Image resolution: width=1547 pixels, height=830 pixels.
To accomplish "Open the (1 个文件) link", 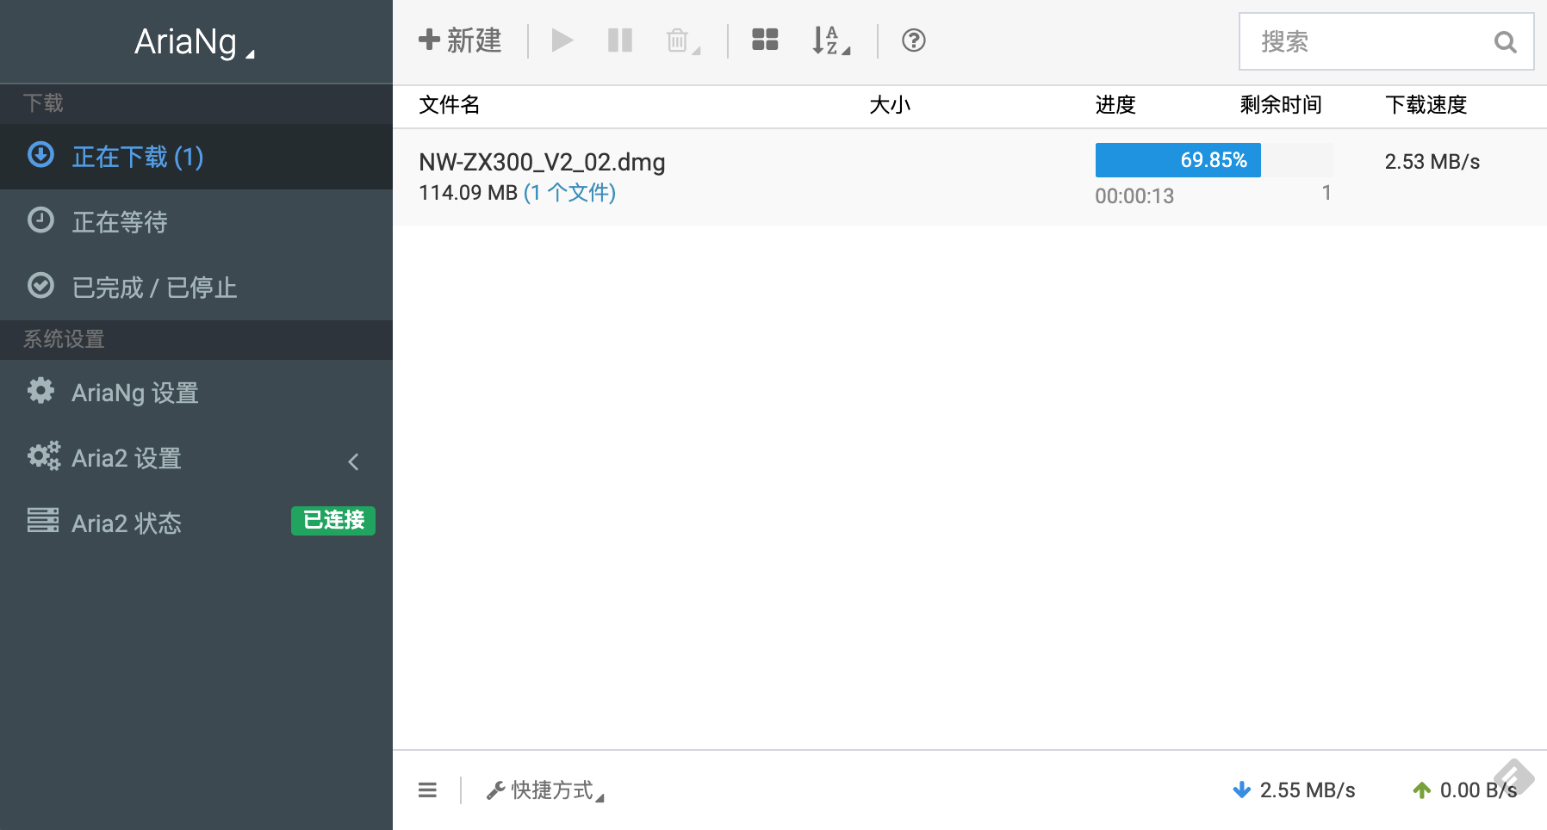I will coord(569,193).
